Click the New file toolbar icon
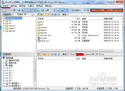Screen dimensions: 125x91 [x=4, y=10]
